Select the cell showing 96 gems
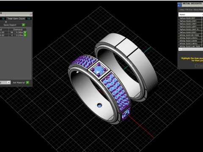This screenshot has height=152, width=203. 12,33
